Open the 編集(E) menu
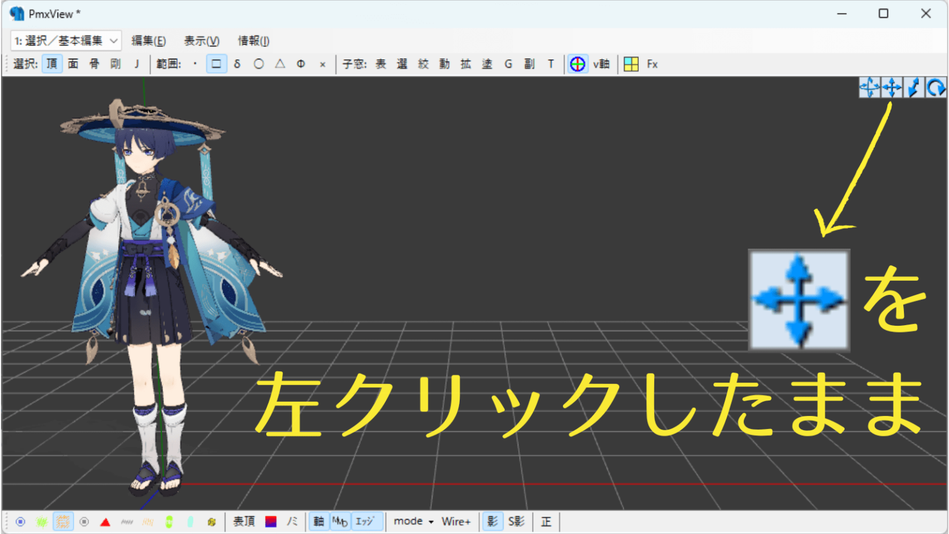Screen dimensions: 949x534 [148, 40]
